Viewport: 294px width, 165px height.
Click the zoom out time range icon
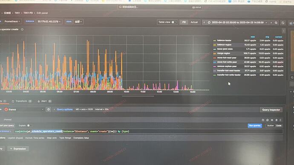276,23
